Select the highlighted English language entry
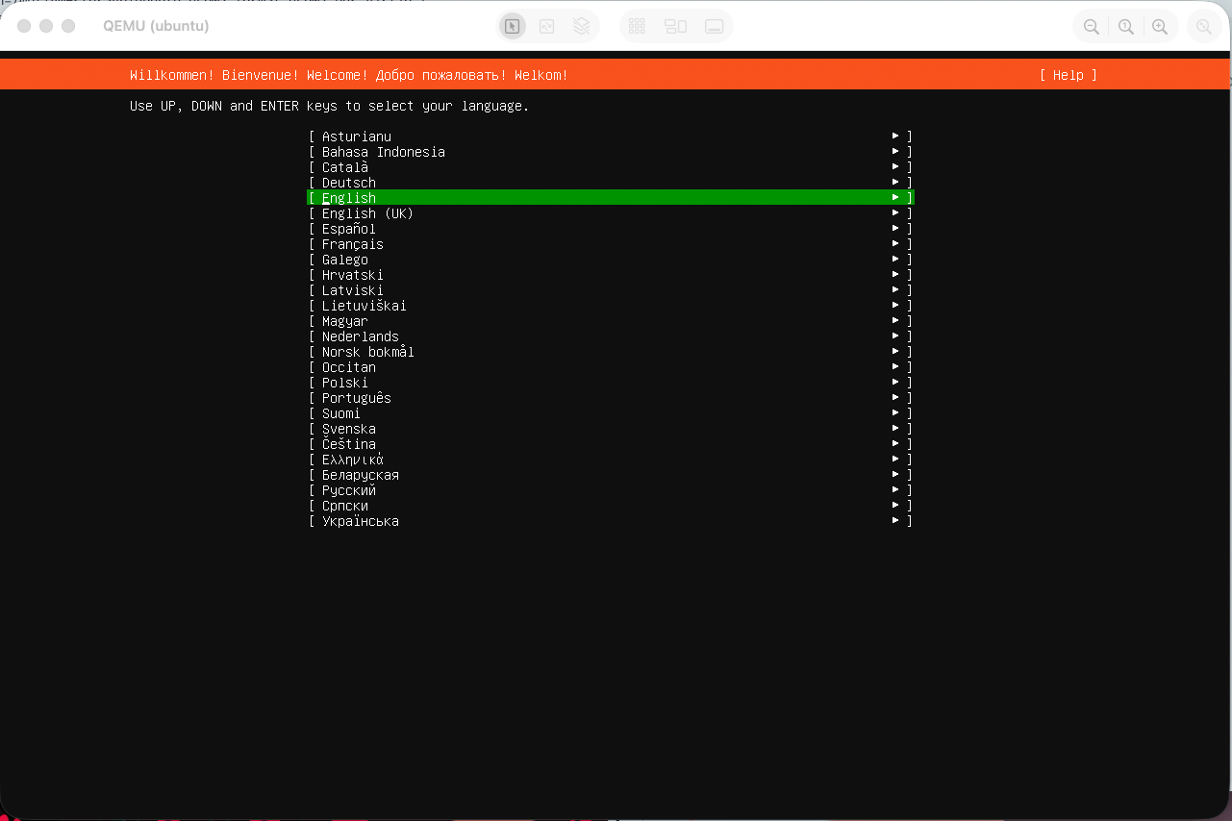Image resolution: width=1232 pixels, height=821 pixels. [x=610, y=198]
